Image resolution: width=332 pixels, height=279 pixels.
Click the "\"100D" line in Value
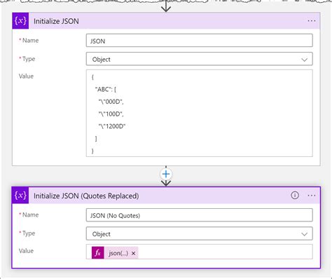[x=111, y=114]
